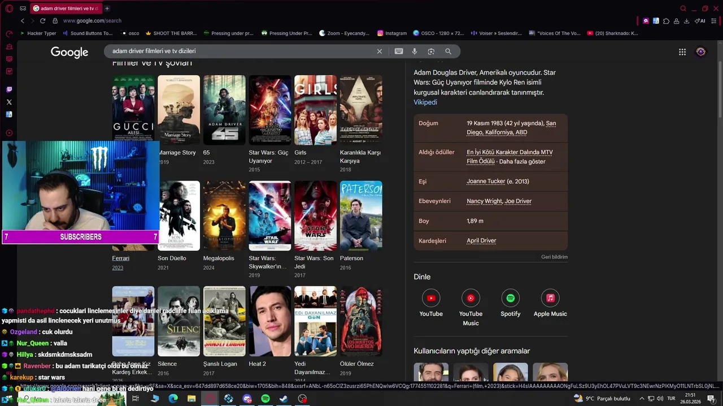Click the Ferrari movie title link
The height and width of the screenshot is (406, 723).
121,258
